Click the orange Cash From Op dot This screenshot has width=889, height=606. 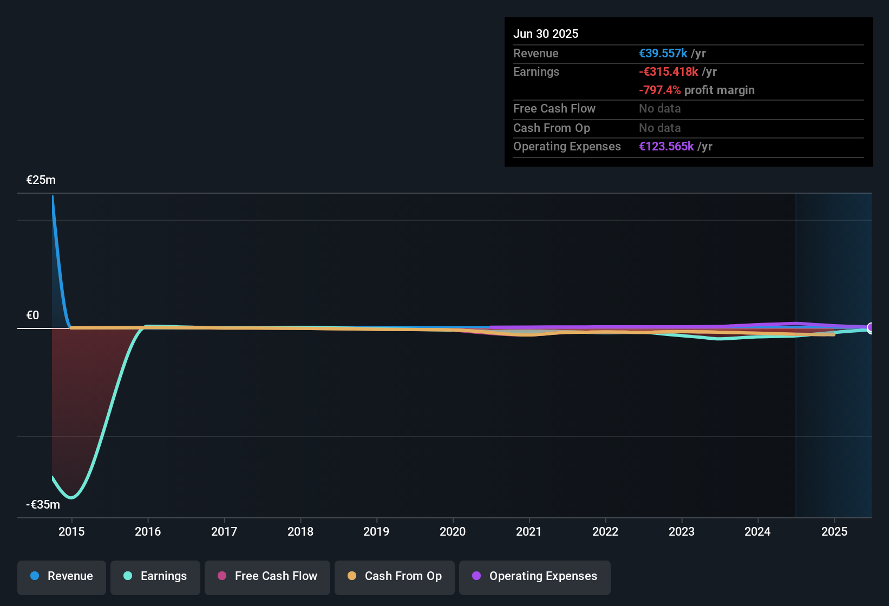coord(352,576)
